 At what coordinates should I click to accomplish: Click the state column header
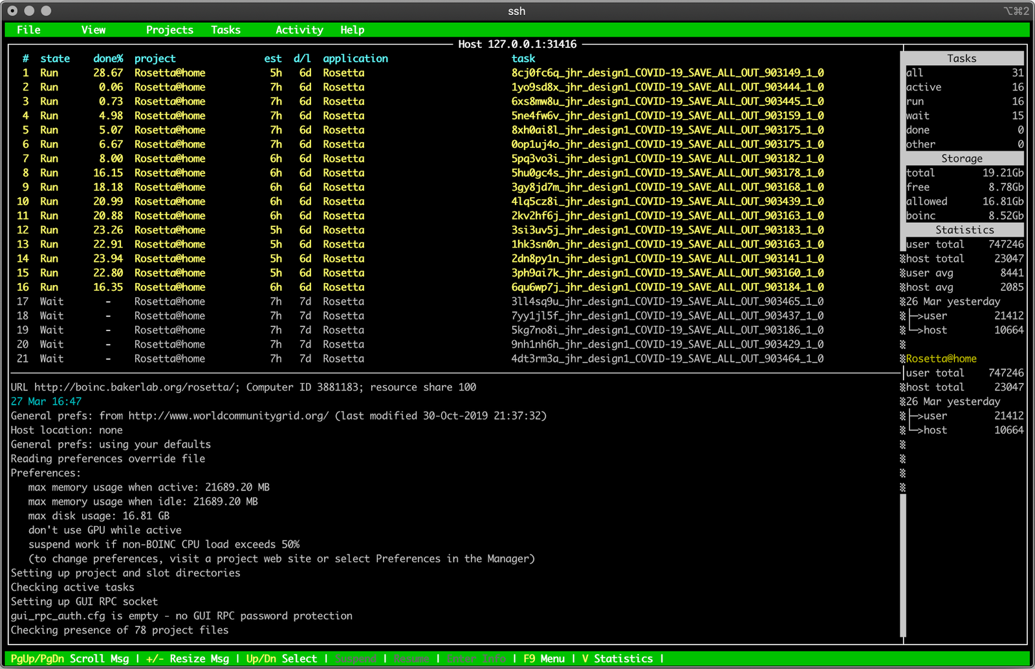55,58
